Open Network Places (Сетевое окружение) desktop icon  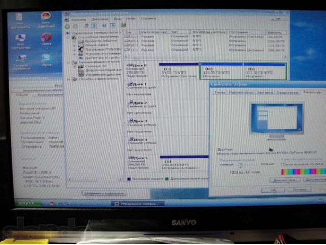(20, 63)
